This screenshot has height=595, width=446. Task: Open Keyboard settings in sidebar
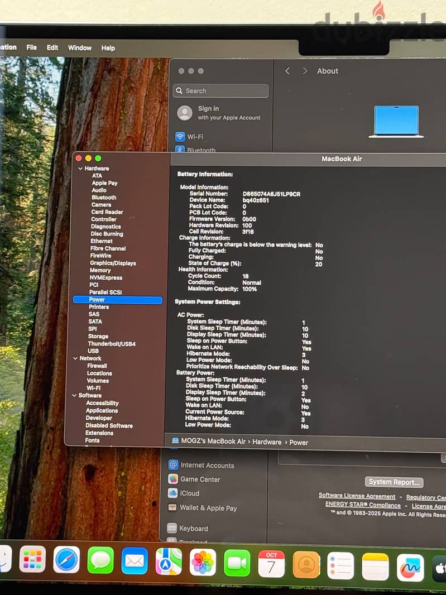(x=188, y=528)
